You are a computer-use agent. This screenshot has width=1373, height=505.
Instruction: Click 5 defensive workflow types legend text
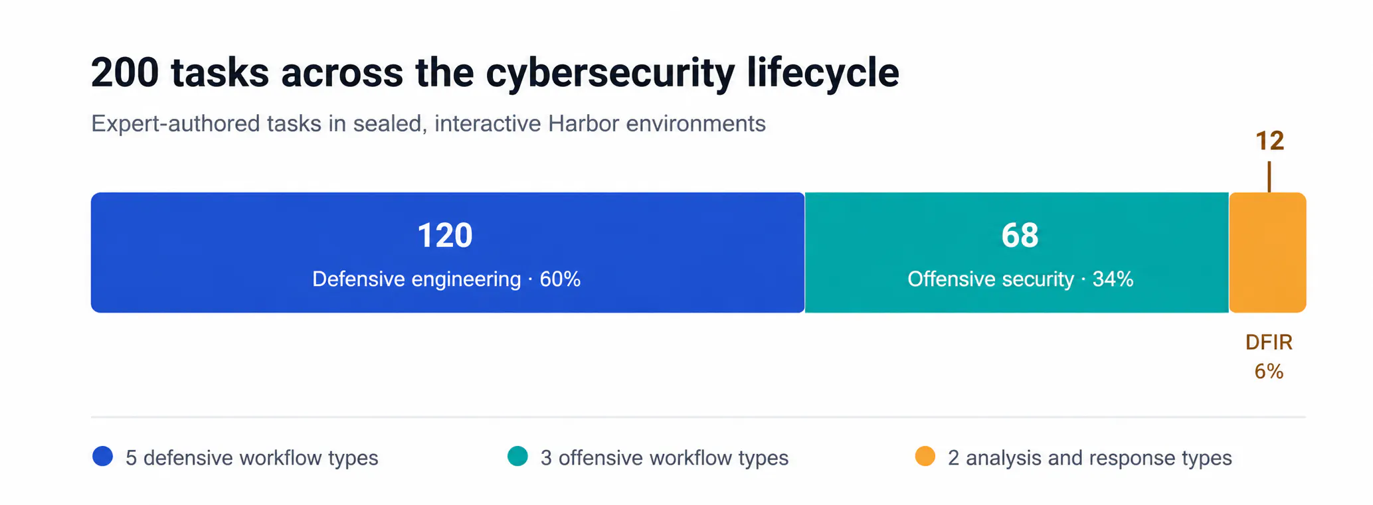(x=252, y=458)
